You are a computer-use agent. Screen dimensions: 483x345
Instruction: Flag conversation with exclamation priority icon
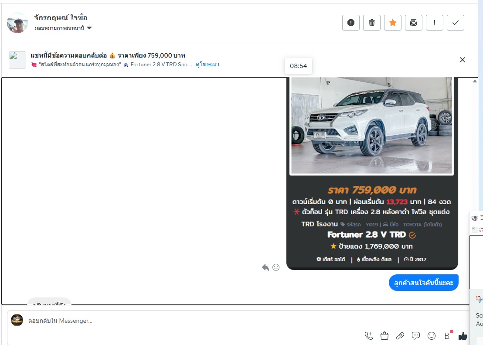pyautogui.click(x=434, y=23)
